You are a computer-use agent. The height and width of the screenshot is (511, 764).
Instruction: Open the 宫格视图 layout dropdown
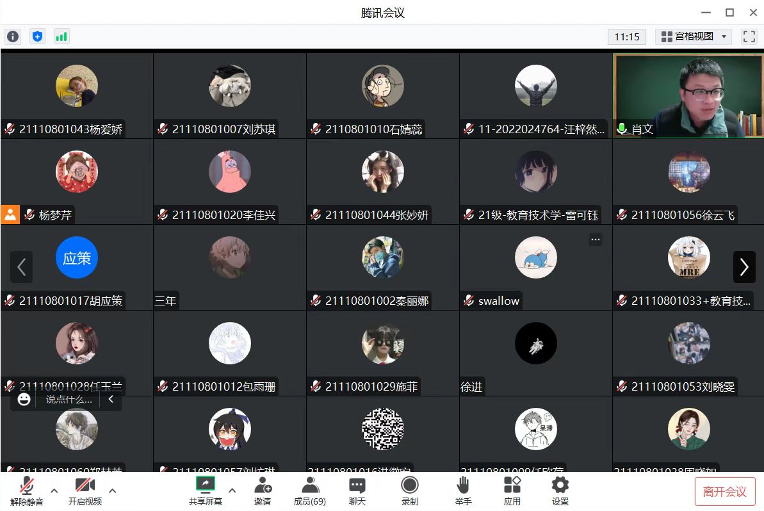694,36
